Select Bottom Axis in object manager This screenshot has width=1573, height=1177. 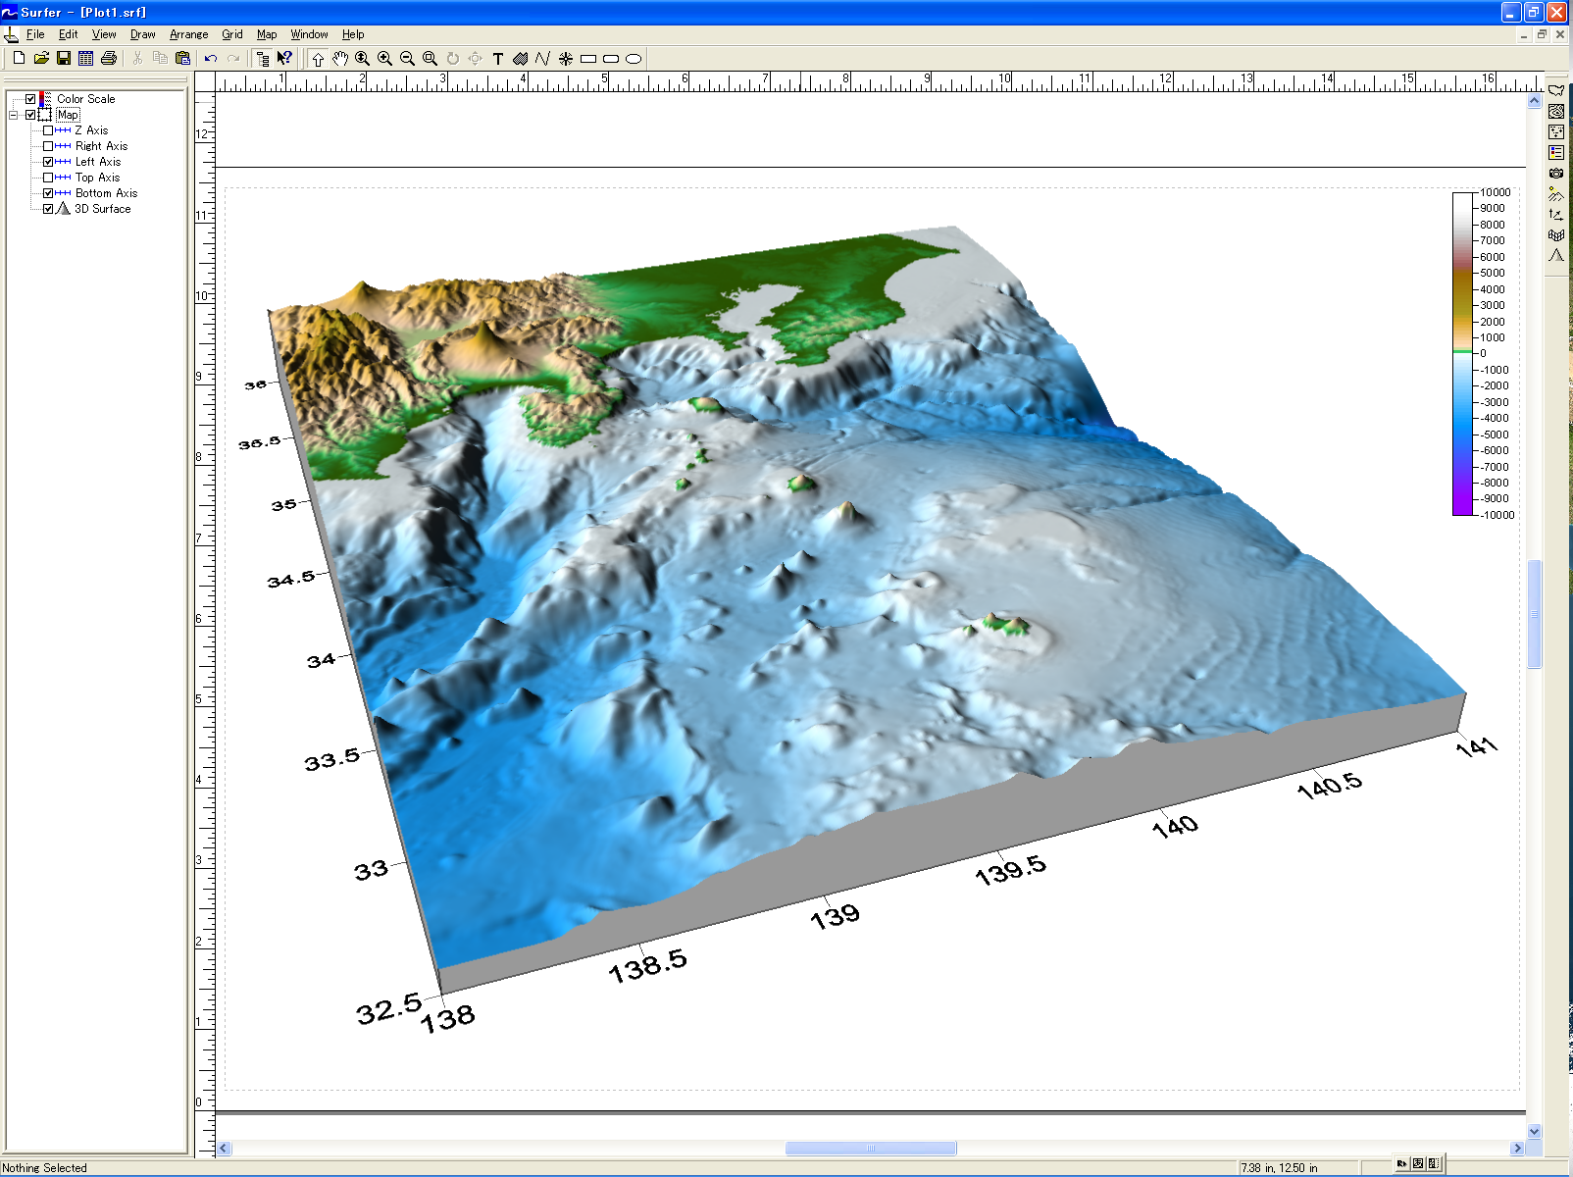(x=106, y=193)
